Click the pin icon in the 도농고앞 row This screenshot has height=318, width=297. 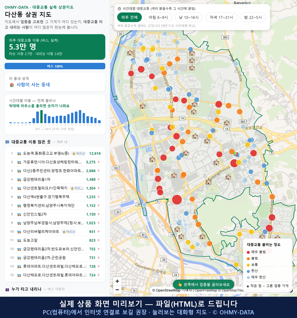point(99,240)
